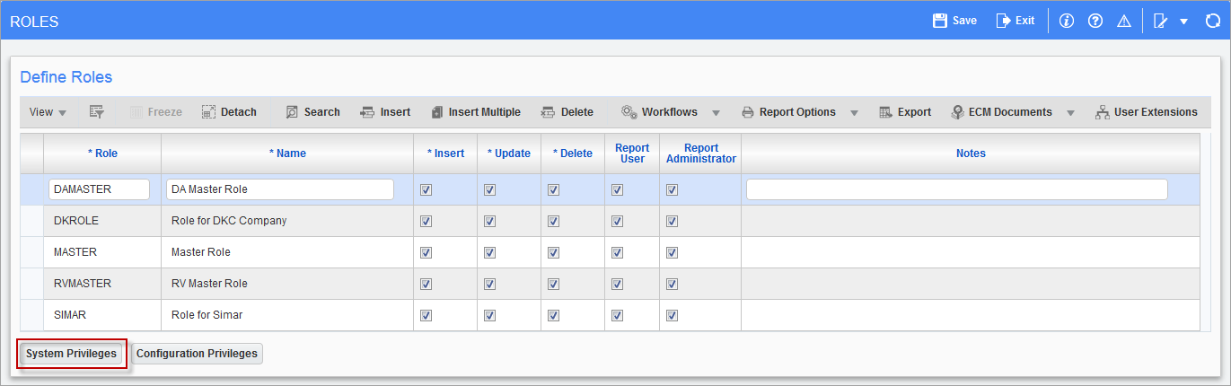The width and height of the screenshot is (1231, 386).
Task: Expand the Workflows dropdown arrow
Action: tap(716, 113)
